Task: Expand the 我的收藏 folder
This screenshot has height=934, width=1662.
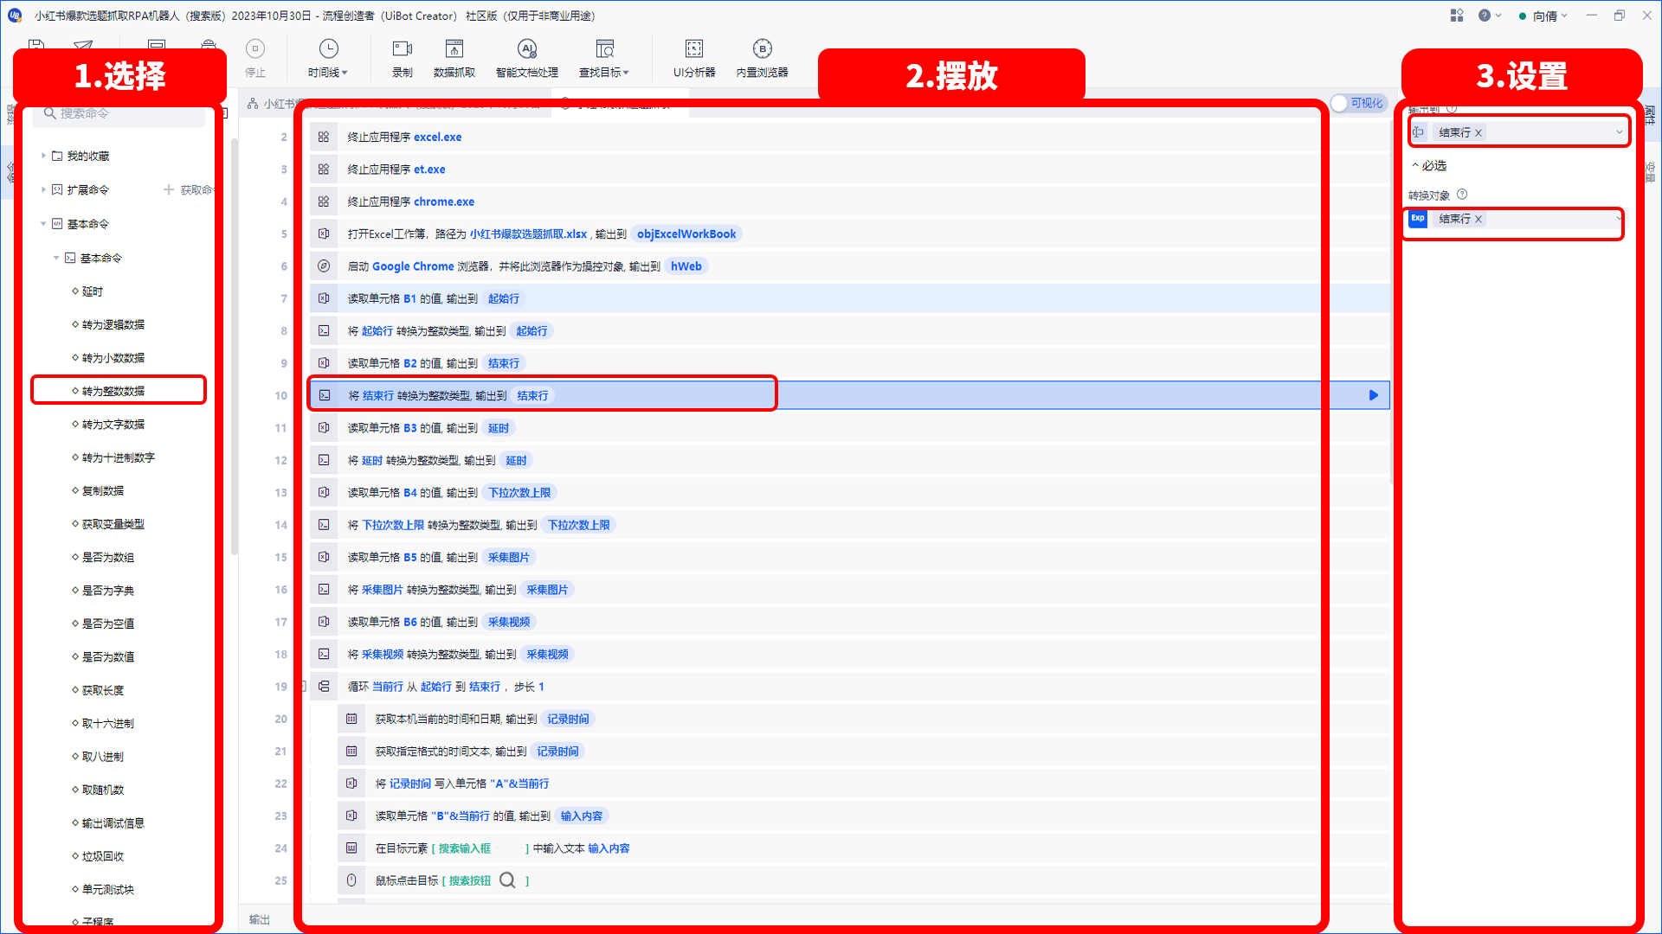Action: coord(43,157)
